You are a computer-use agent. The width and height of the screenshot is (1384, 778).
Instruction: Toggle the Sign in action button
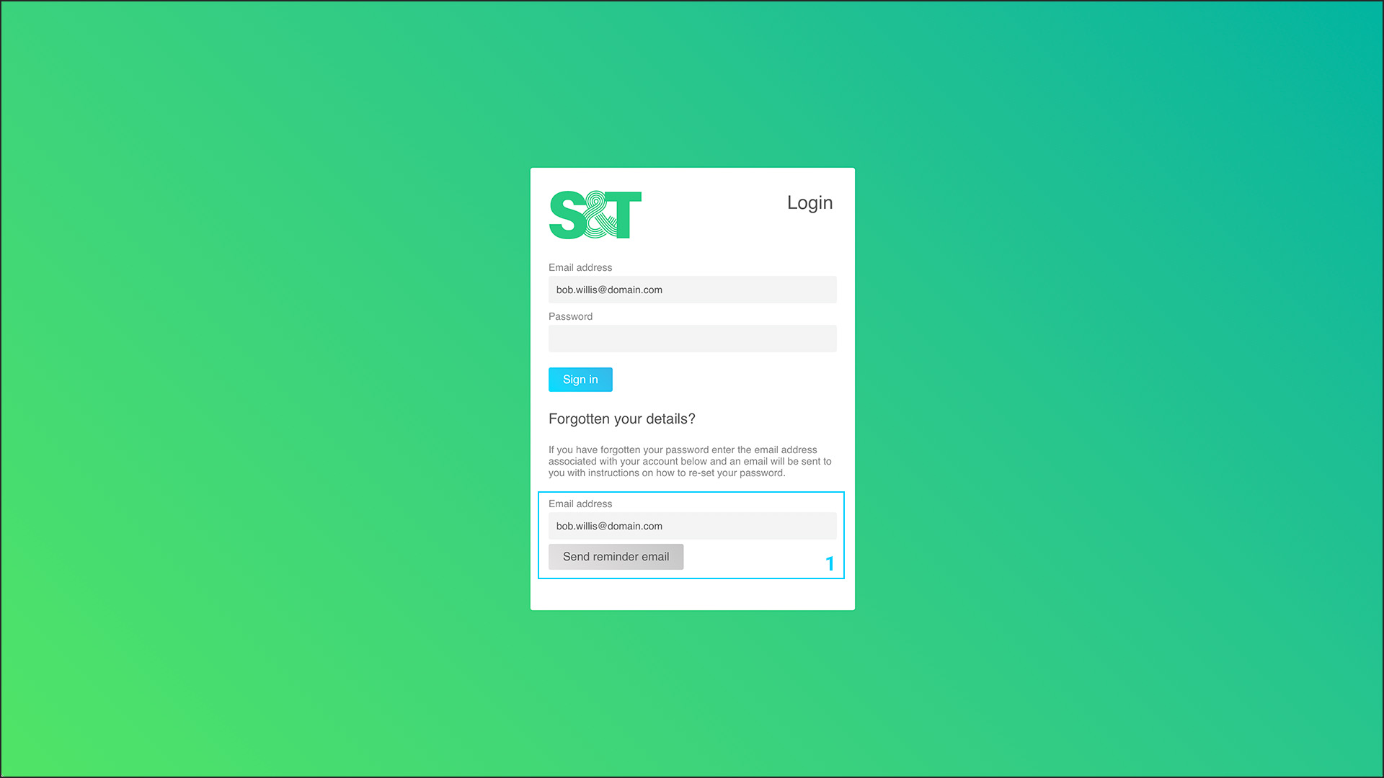pos(580,379)
